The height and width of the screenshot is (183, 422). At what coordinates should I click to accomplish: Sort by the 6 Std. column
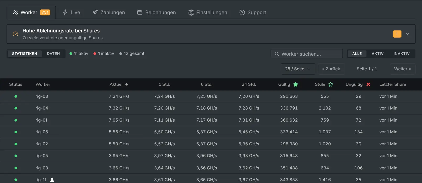(x=207, y=84)
